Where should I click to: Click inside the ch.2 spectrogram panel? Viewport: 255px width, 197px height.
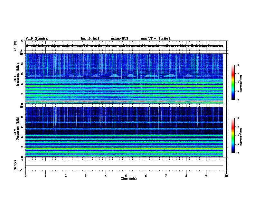click(124, 132)
